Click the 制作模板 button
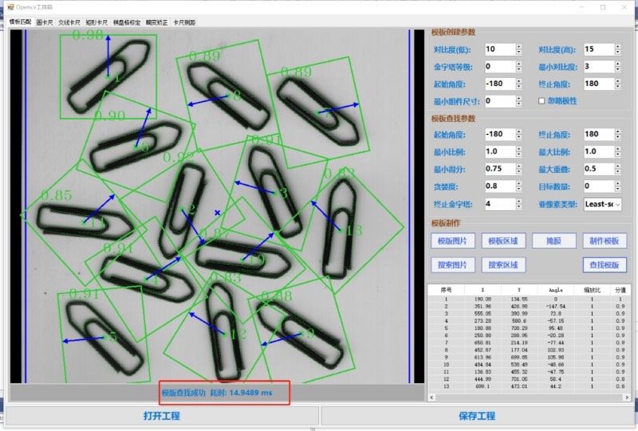The image size is (638, 431). point(605,241)
